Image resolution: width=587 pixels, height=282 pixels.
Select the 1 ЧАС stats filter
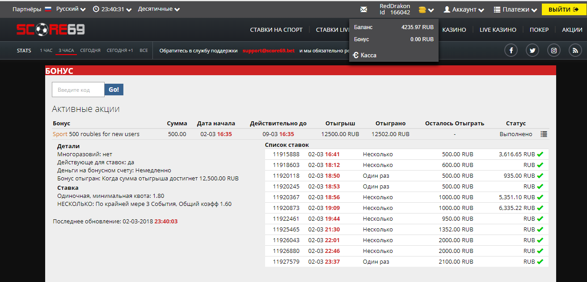(46, 51)
